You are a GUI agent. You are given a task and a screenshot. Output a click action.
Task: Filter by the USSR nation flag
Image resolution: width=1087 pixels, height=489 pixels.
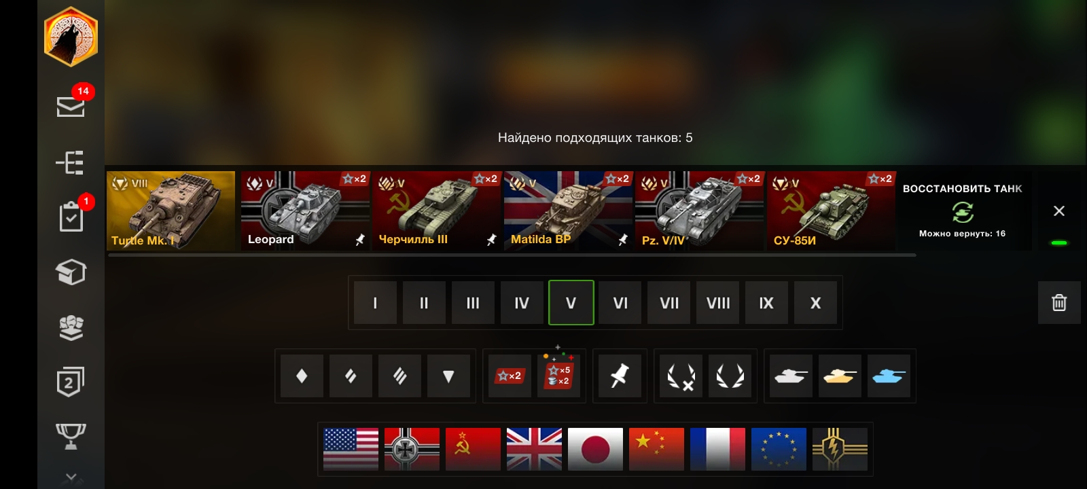pyautogui.click(x=473, y=449)
